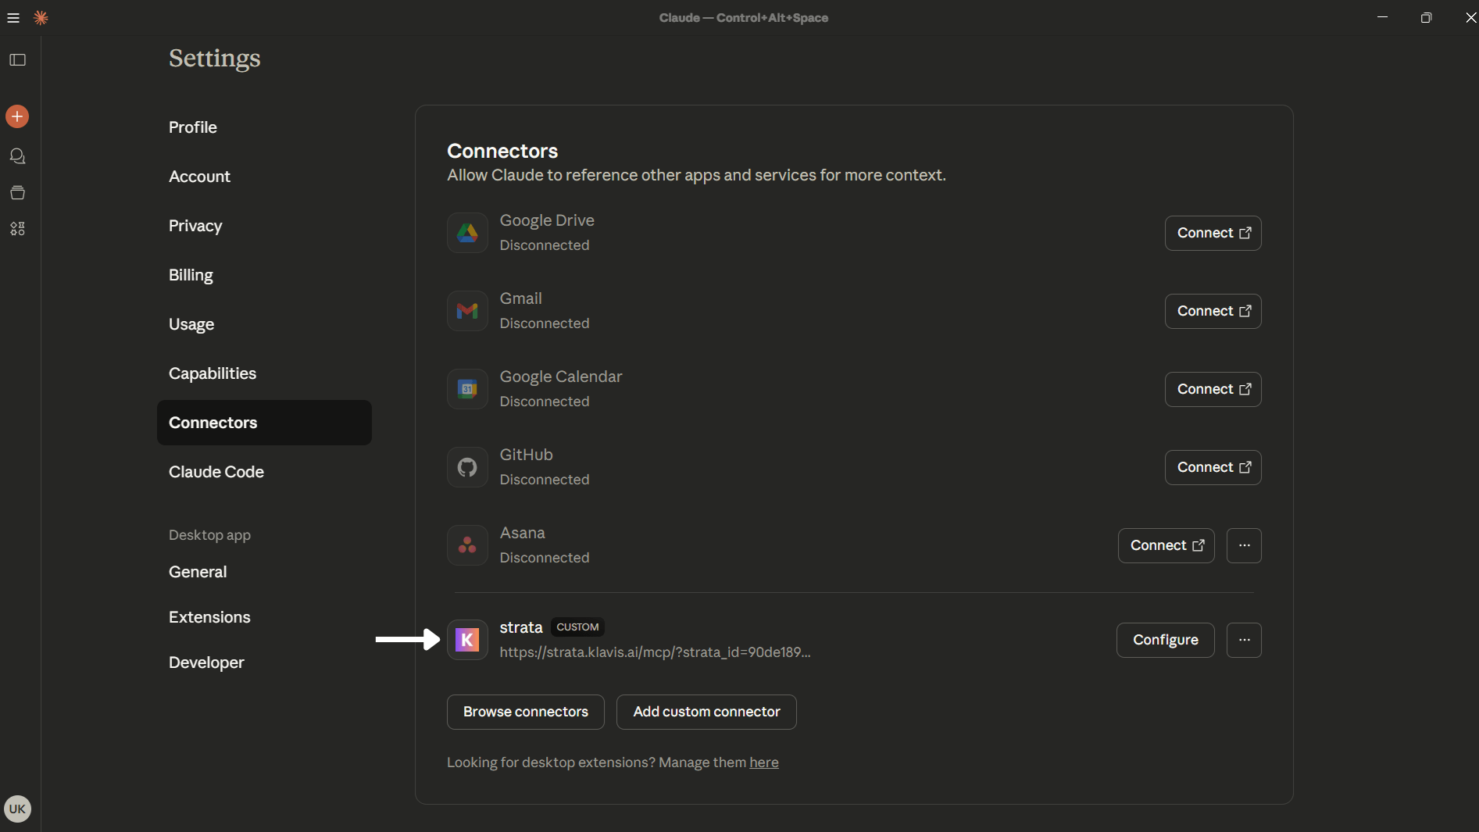The width and height of the screenshot is (1479, 832).
Task: Connect Asana
Action: click(1166, 545)
